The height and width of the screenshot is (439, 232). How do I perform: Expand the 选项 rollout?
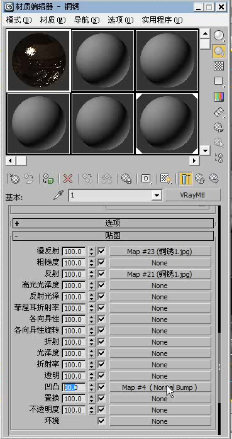pos(113,223)
